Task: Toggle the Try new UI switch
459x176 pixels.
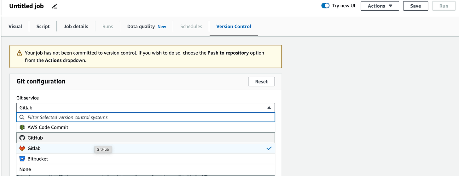Action: point(325,6)
